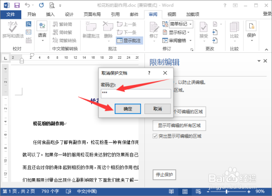Open Protect (保护) icon
The image size is (272, 196).
(x=251, y=26)
